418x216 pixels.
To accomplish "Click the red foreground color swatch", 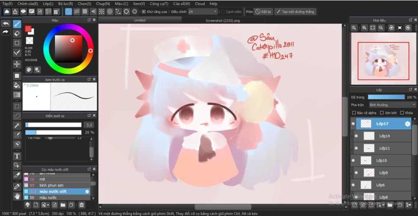I will [x=28, y=29].
